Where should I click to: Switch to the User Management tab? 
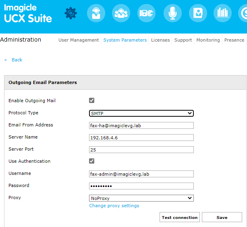79,40
